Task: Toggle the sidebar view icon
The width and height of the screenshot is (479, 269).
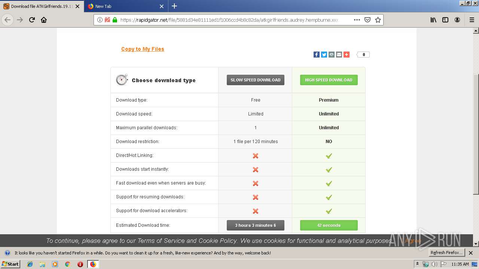Action: click(445, 20)
